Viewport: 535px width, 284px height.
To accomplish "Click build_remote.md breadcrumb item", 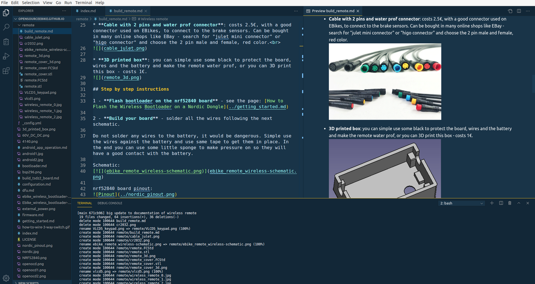I will [x=110, y=19].
